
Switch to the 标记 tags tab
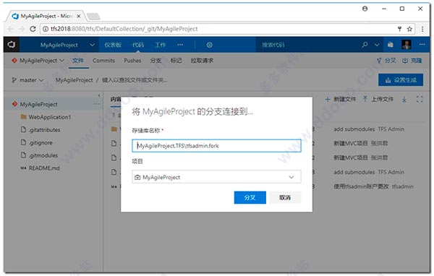176,61
